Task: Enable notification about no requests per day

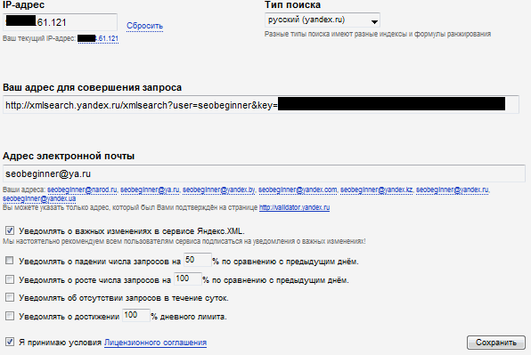Action: pos(10,297)
